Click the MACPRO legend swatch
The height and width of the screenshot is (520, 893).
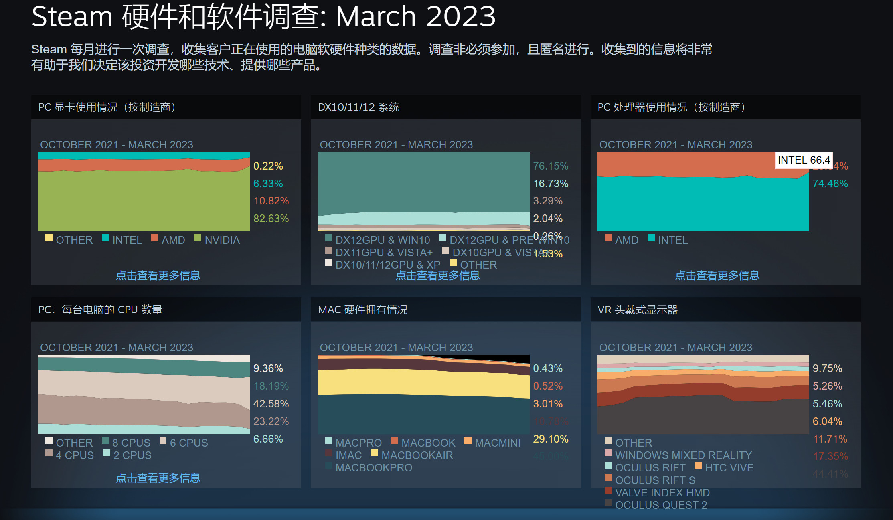[x=328, y=440]
